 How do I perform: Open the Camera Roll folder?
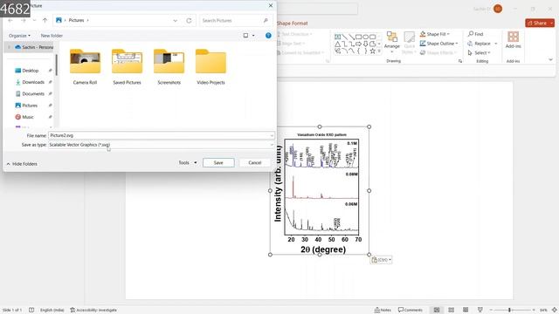85,66
